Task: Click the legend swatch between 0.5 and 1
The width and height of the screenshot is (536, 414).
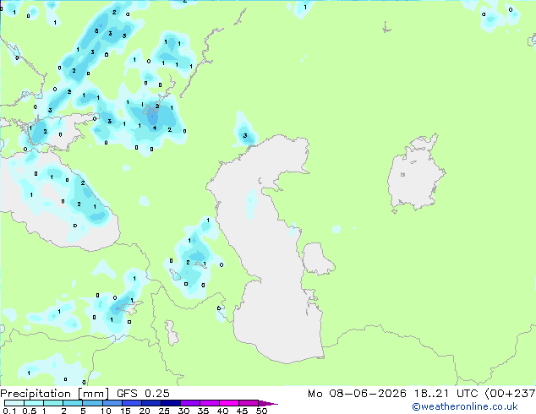Action: pos(34,403)
